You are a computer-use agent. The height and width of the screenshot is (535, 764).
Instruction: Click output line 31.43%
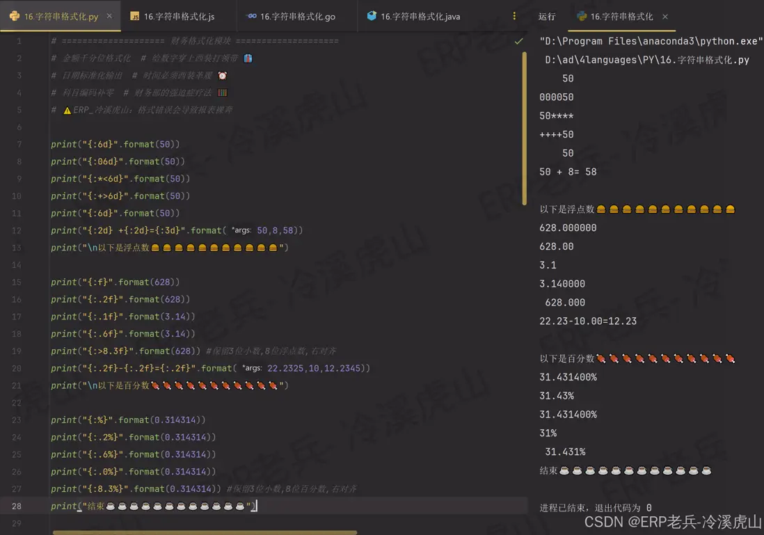click(557, 396)
